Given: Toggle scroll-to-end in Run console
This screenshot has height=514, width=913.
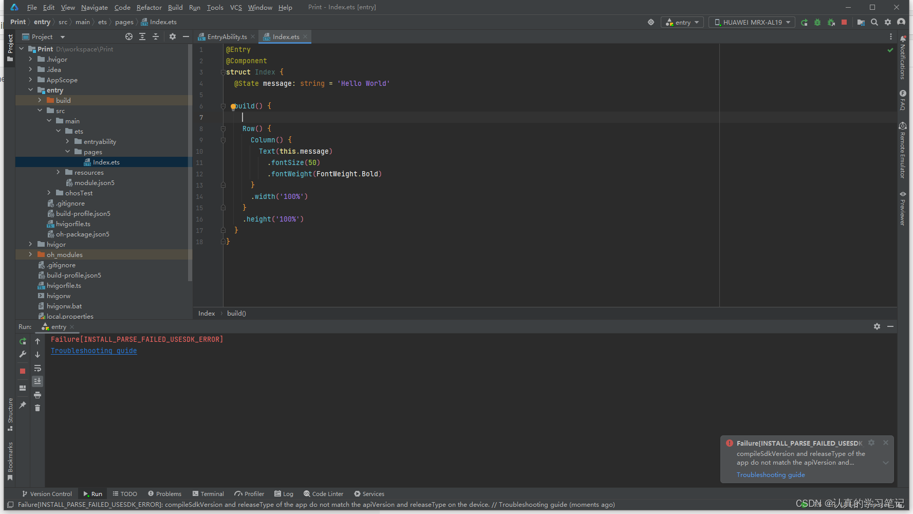Looking at the screenshot, I should click(37, 381).
